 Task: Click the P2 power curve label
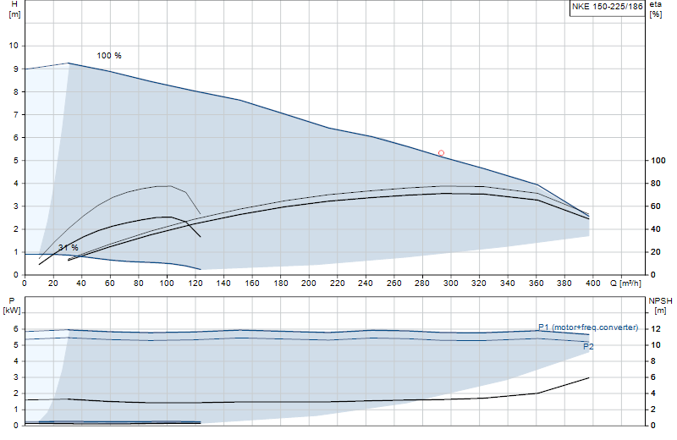pos(588,346)
